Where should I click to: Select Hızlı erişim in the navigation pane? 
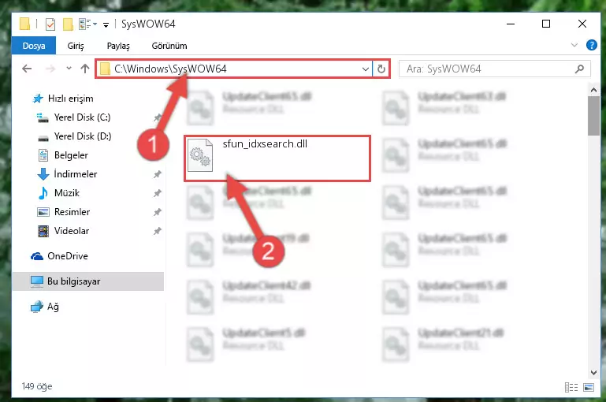70,99
